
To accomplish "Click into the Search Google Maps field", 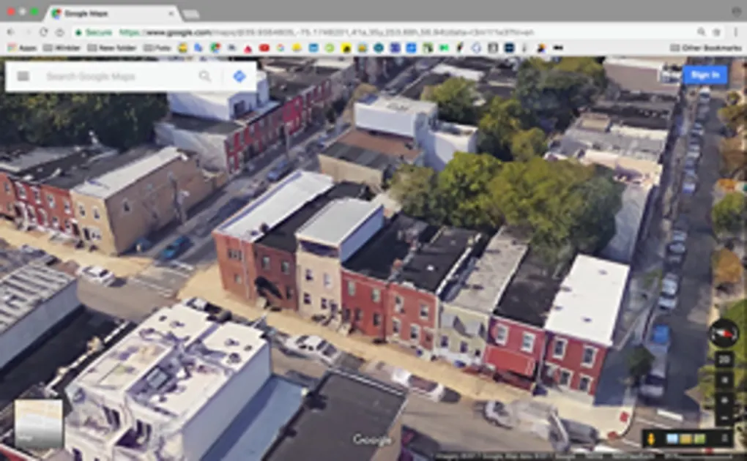I will [x=110, y=76].
